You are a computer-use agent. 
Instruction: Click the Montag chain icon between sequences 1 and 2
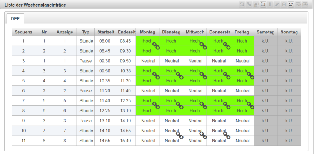point(156,46)
